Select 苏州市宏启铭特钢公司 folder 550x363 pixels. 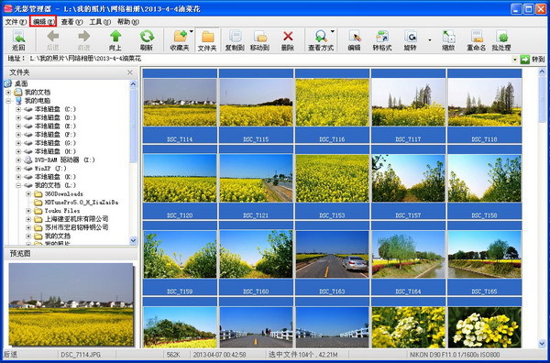pyautogui.click(x=76, y=227)
